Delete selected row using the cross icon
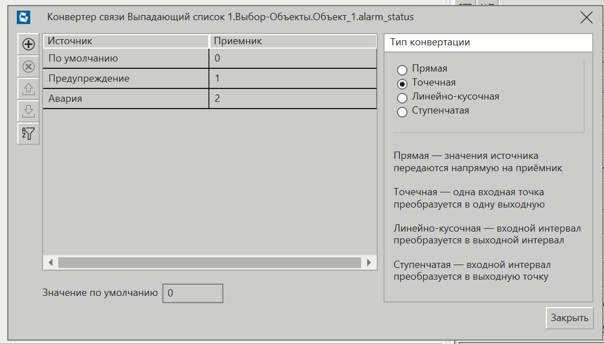 [x=28, y=67]
